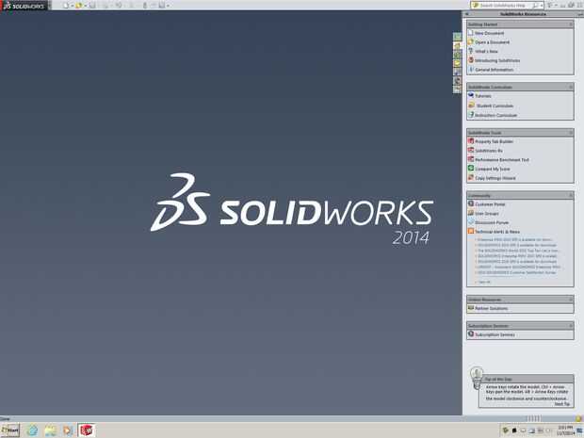
Task: Launch SolidWorks Rx
Action: pyautogui.click(x=489, y=151)
